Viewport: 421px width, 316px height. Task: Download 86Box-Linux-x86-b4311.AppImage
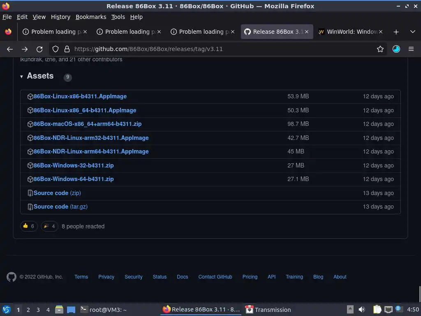click(80, 96)
